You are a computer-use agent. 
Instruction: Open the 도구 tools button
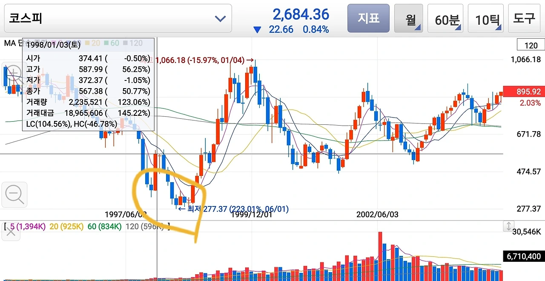click(x=524, y=18)
